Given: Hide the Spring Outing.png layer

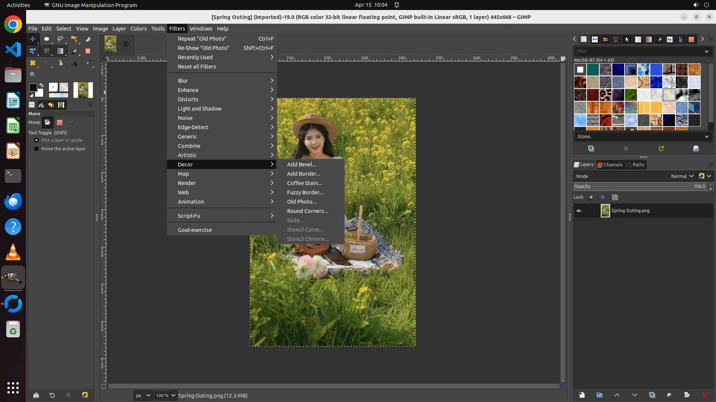Looking at the screenshot, I should tap(579, 211).
